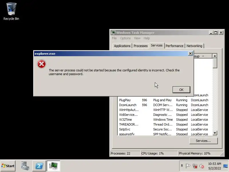This screenshot has height=172, width=229.
Task: Close the explorer.exe error dialog
Action: 190,54
